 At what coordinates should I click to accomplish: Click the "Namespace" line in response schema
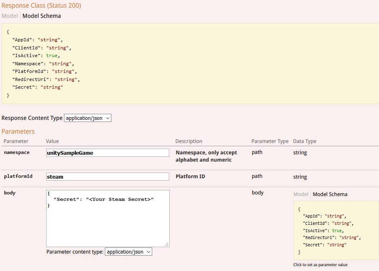point(43,64)
